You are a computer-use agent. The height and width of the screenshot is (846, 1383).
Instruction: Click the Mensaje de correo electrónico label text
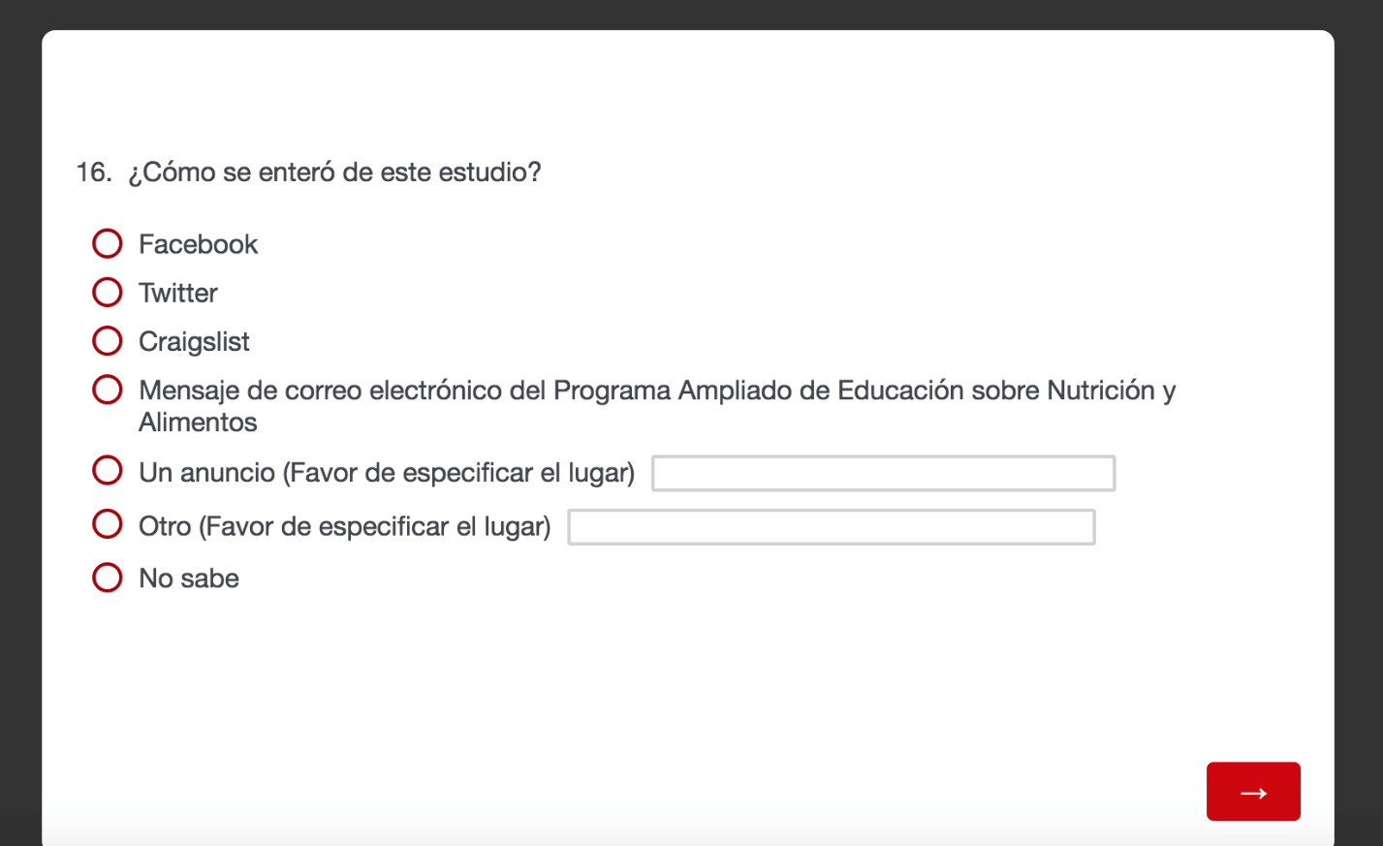pos(656,391)
